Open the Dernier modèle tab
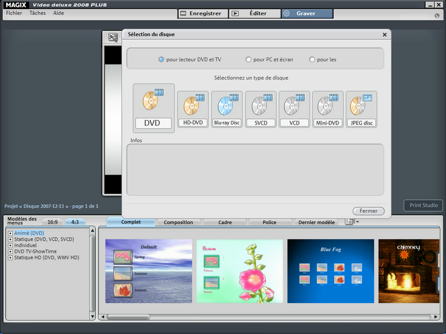 click(x=316, y=223)
